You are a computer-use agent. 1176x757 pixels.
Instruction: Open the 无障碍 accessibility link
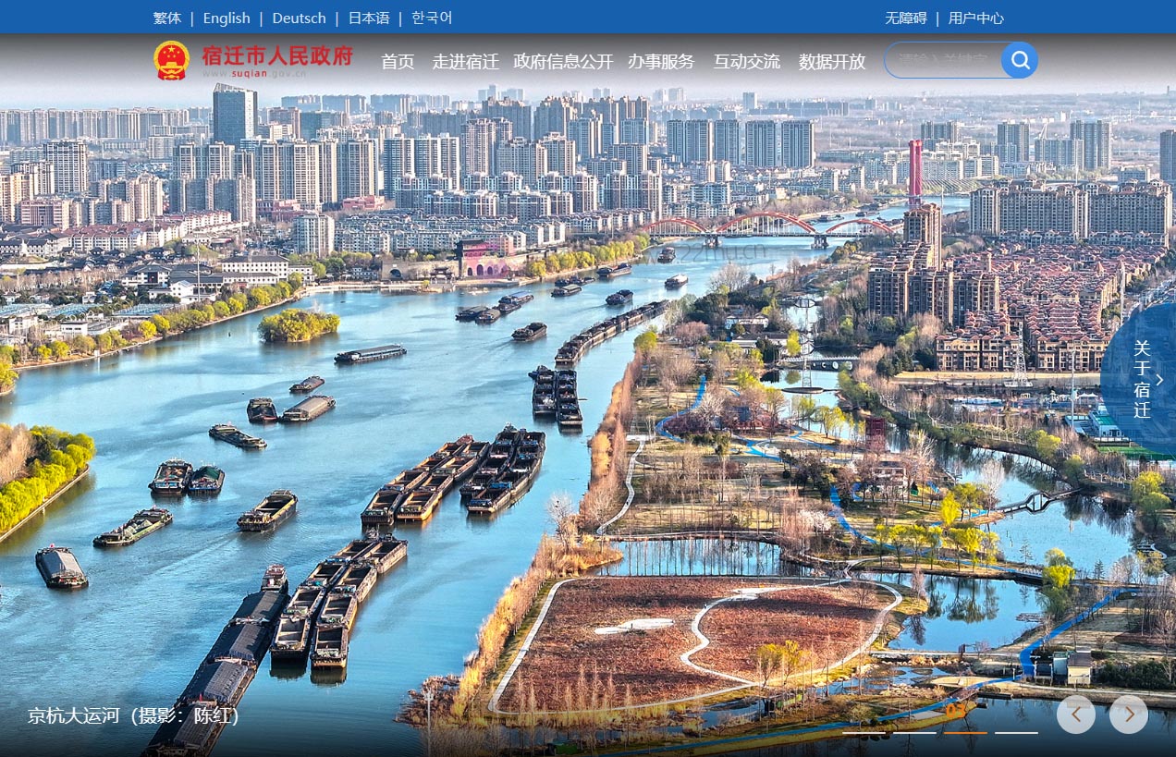point(906,18)
